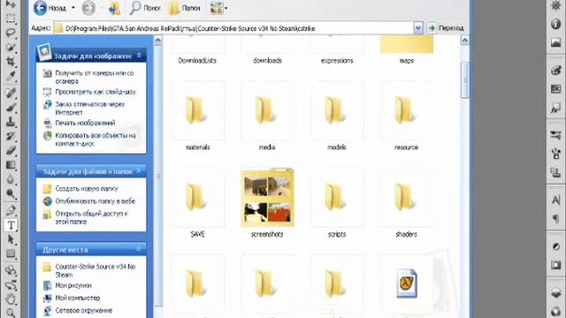Select the Lasso tool
The height and width of the screenshot is (318, 566).
click(x=11, y=33)
